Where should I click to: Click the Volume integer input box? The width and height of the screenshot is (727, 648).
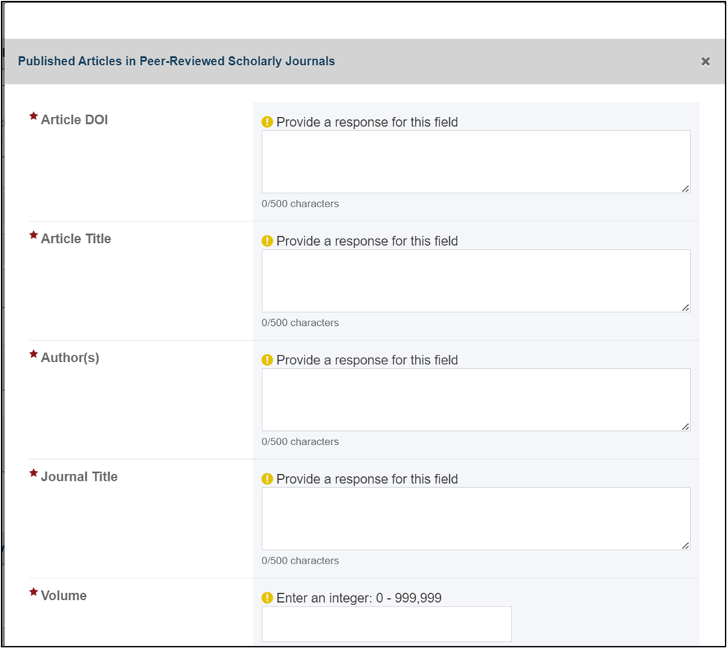[x=387, y=624]
